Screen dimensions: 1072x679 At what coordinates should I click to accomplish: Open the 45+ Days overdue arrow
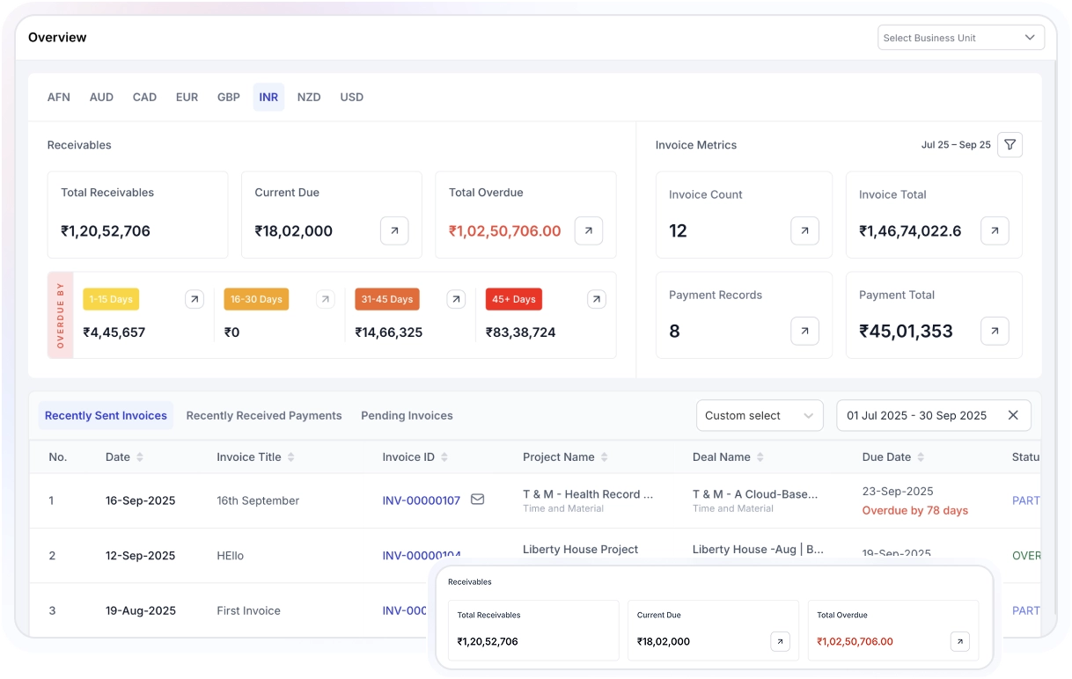597,299
